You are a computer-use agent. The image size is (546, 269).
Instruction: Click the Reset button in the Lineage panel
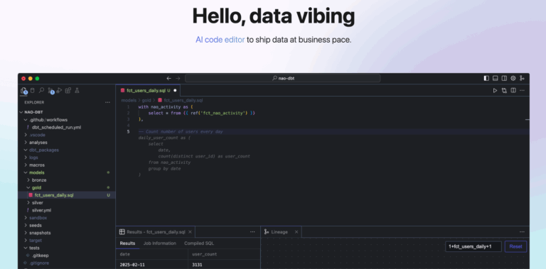click(x=515, y=246)
